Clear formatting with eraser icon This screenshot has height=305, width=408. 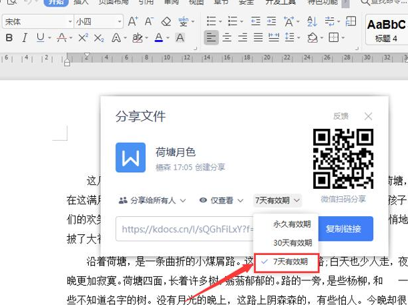(x=166, y=21)
